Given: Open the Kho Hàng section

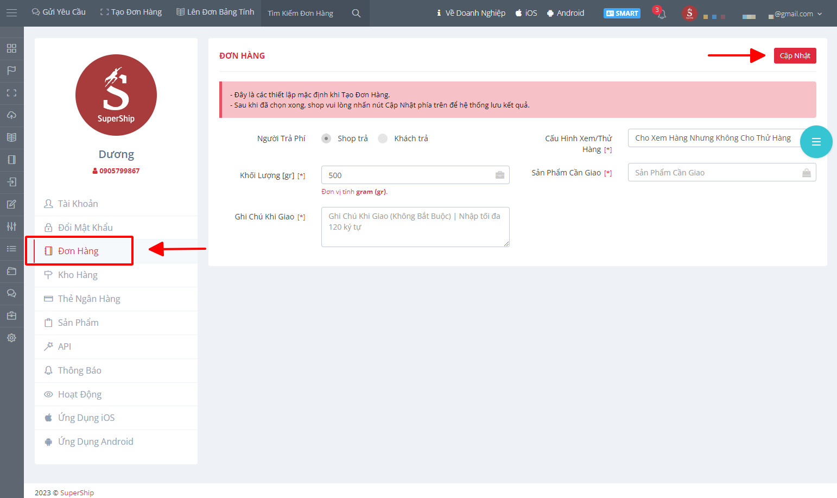Looking at the screenshot, I should coord(116,275).
